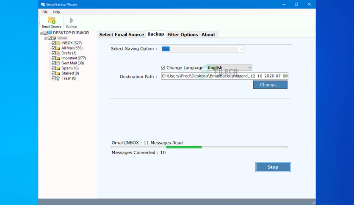Image resolution: width=354 pixels, height=205 pixels.
Task: Click the blurred account folder icon
Action: point(54,38)
